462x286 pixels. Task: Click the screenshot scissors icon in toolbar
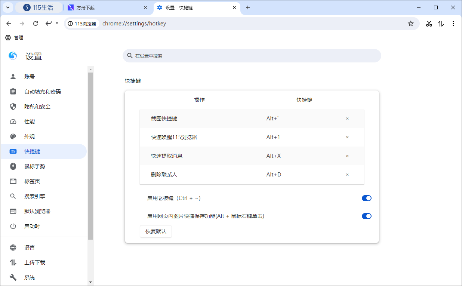[429, 23]
